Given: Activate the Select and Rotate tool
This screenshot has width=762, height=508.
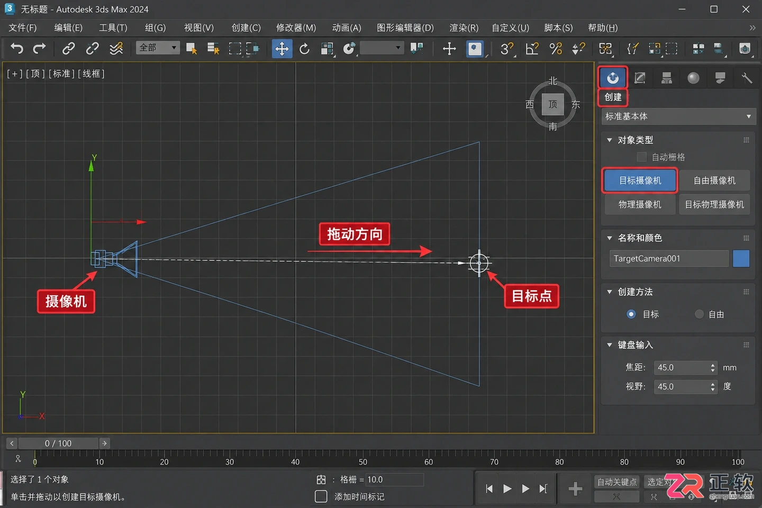Looking at the screenshot, I should 304,49.
